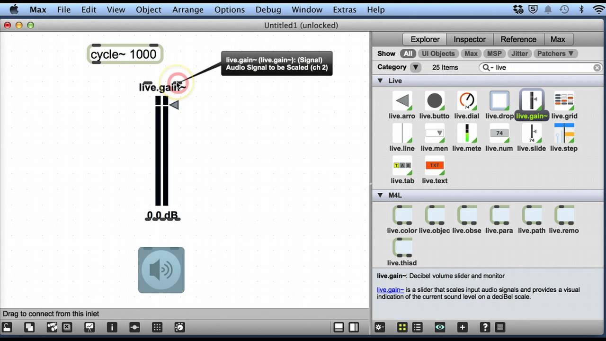
Task: Switch explorer to list view
Action: (417, 327)
